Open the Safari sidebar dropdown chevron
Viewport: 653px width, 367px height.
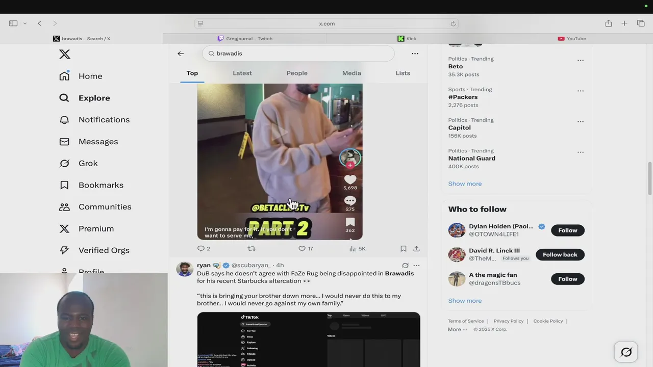pyautogui.click(x=24, y=23)
